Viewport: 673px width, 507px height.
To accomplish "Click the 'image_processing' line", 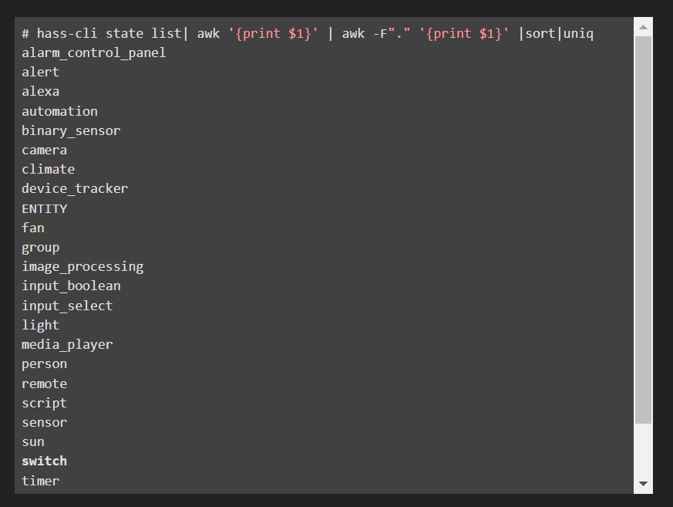I will [x=82, y=266].
